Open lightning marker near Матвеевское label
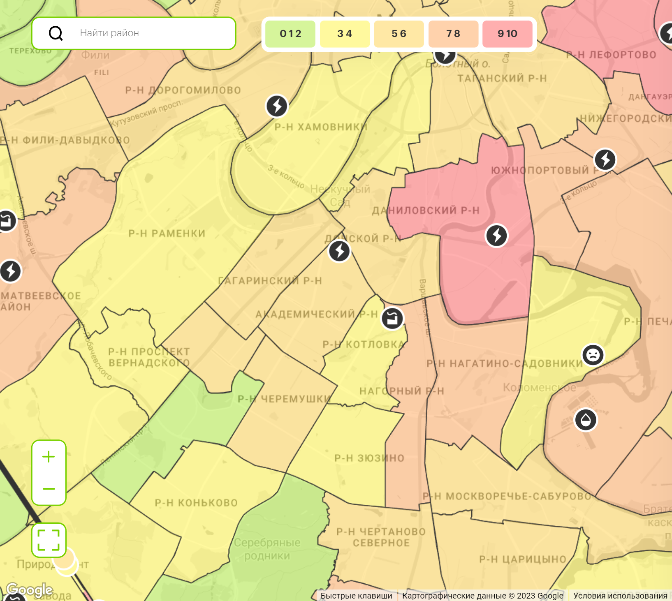This screenshot has height=601, width=672. tap(11, 271)
